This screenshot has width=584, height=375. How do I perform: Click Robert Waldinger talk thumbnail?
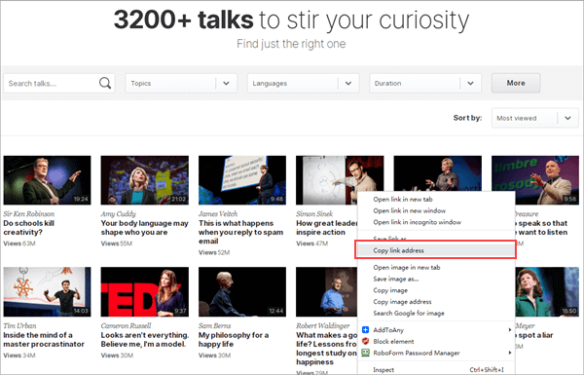click(x=327, y=292)
